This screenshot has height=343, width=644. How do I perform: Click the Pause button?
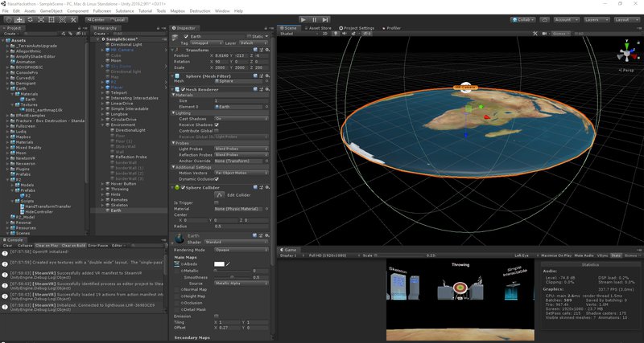point(313,19)
